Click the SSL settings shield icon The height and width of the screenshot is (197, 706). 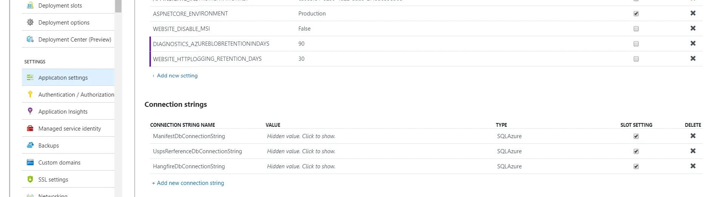pos(30,179)
